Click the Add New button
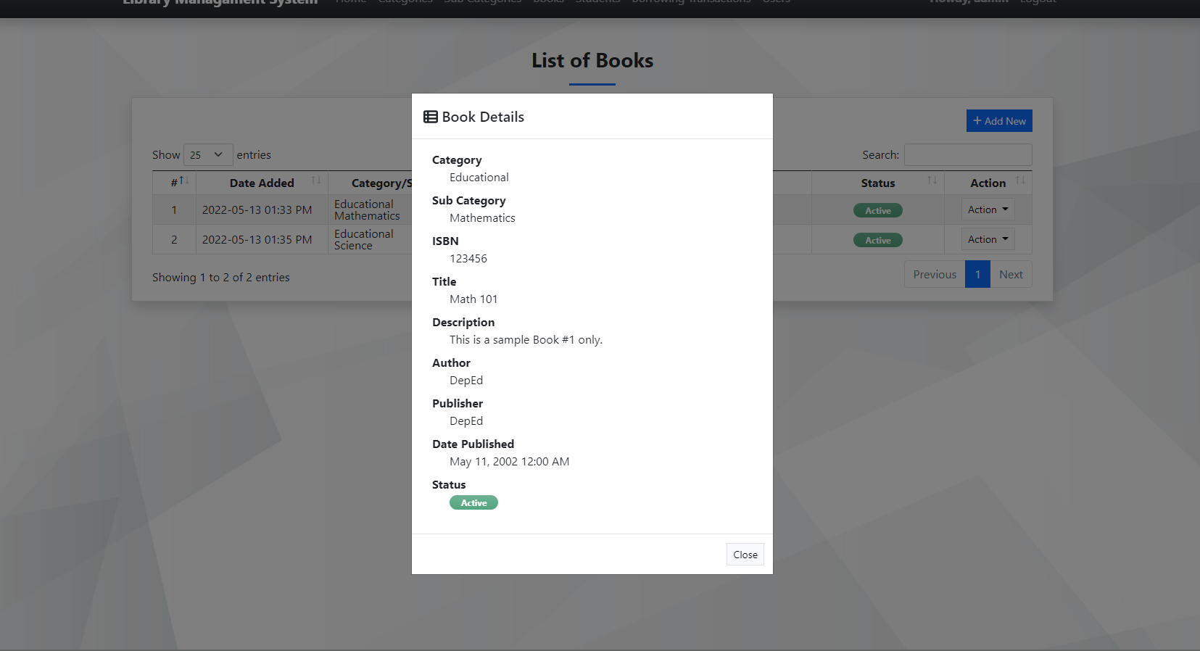 coord(999,121)
